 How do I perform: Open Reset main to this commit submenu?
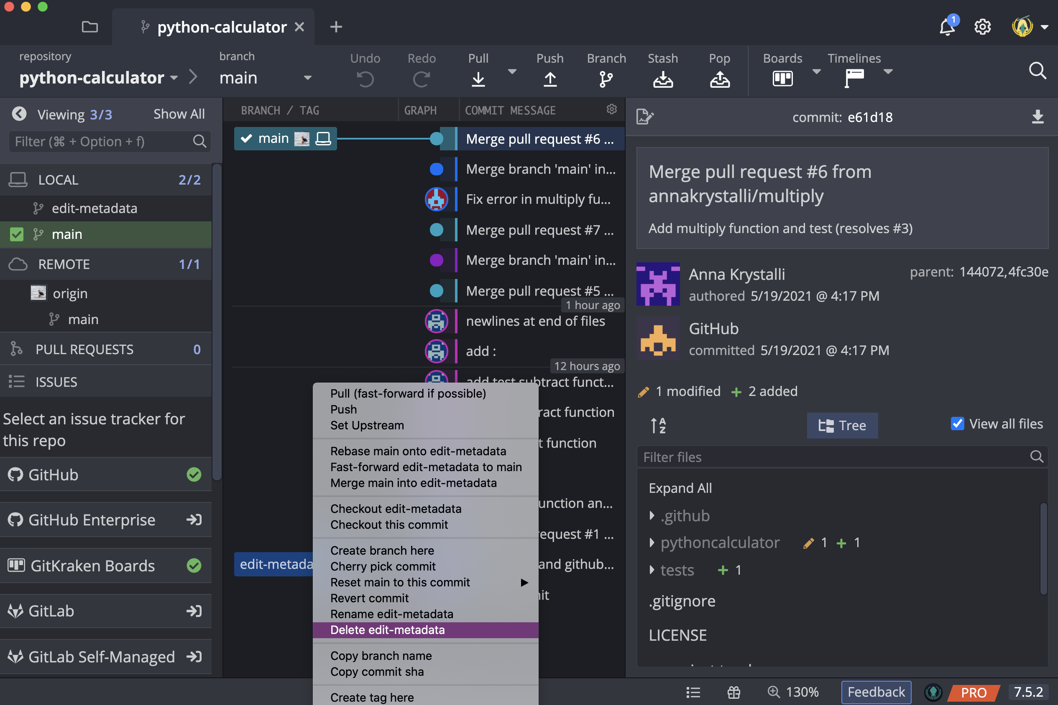[x=425, y=582]
